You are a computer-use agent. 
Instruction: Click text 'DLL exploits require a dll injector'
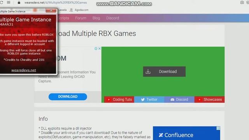(66, 128)
